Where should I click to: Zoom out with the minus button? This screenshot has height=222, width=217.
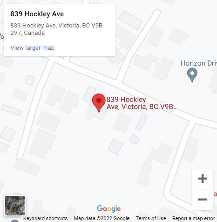(203, 199)
